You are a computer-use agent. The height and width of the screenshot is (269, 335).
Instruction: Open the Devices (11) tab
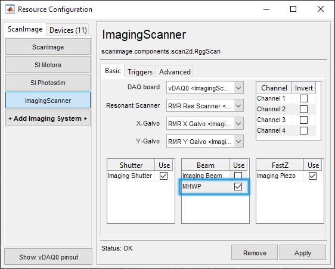(68, 30)
